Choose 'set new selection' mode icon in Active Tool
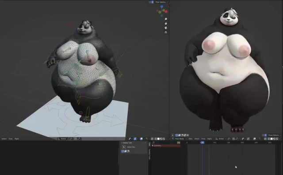The width and height of the screenshot is (283, 175). click(x=123, y=151)
